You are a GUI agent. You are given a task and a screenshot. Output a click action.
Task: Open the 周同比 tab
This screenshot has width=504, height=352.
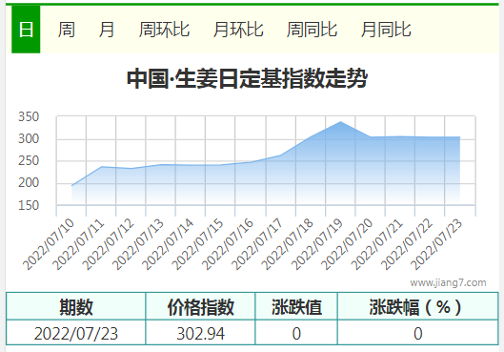(x=312, y=30)
